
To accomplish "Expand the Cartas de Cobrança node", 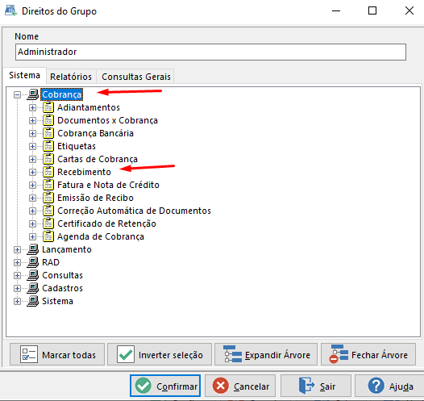I will pyautogui.click(x=32, y=159).
